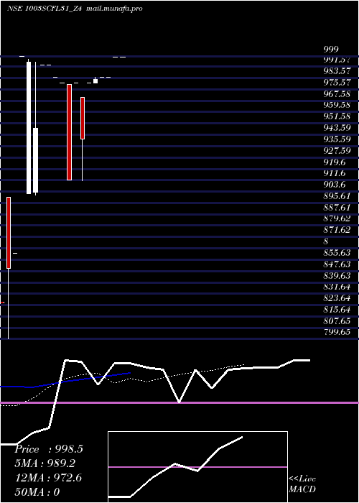Click the 831.64 axis label
This screenshot has height=503, width=359.
(337, 287)
